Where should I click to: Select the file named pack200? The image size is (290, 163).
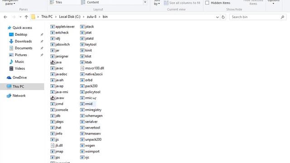(x=89, y=86)
